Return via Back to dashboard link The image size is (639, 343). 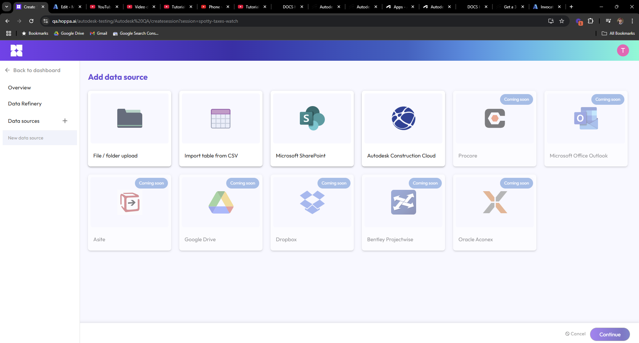click(33, 70)
